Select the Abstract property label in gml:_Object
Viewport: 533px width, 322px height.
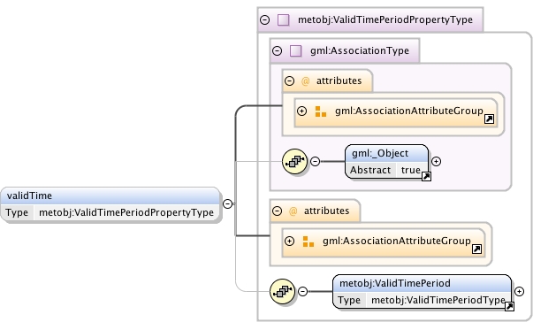point(370,170)
